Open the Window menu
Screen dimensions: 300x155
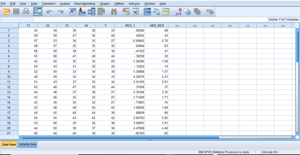(150, 4)
